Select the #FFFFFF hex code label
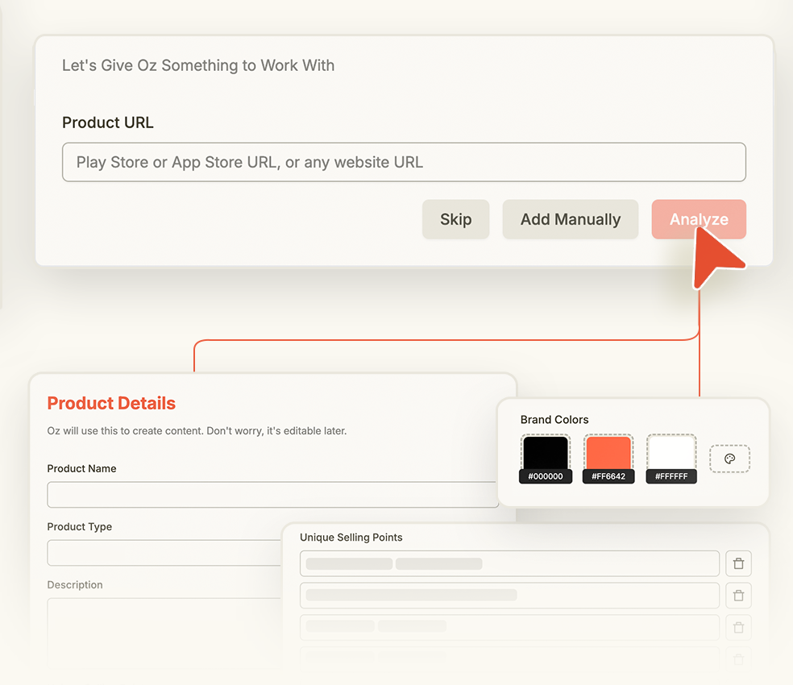Image resolution: width=793 pixels, height=685 pixels. pyautogui.click(x=671, y=476)
